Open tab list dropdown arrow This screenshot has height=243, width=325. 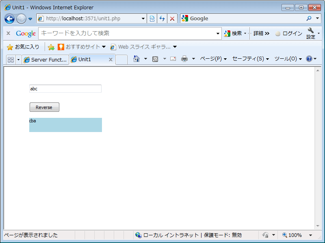tap(18, 60)
